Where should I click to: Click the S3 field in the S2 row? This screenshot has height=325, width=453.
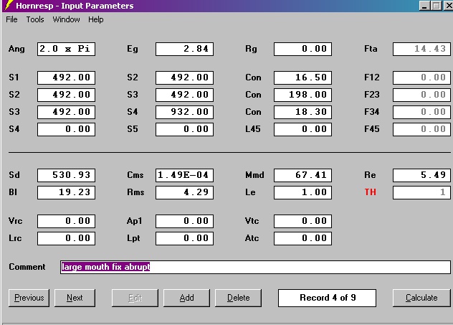185,95
